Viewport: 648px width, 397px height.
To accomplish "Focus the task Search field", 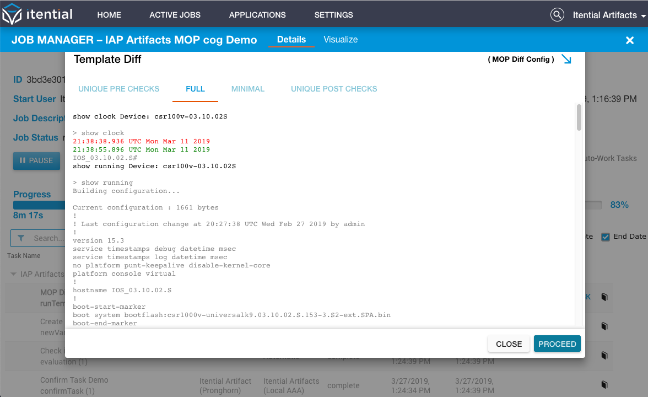I will pyautogui.click(x=38, y=238).
